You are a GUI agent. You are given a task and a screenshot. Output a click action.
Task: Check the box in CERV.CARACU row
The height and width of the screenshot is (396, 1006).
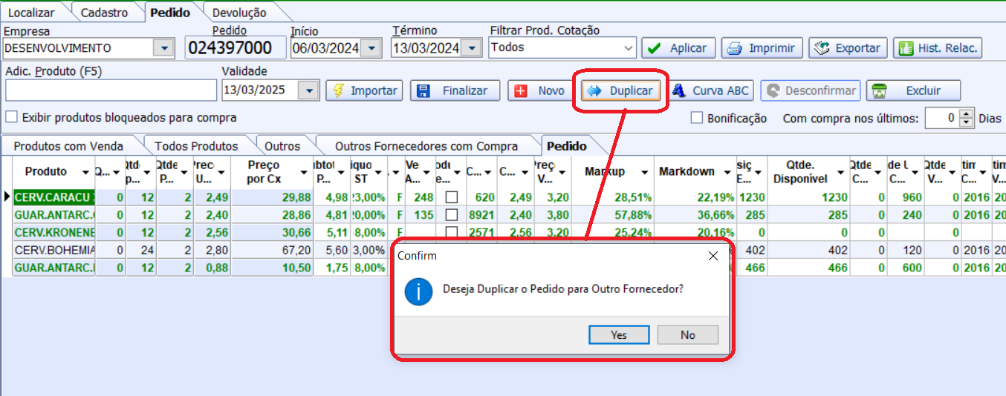(451, 197)
